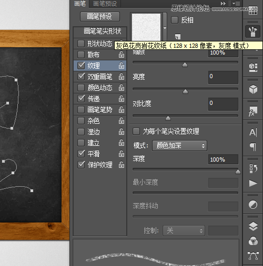Uncheck the 保护纹理 checkbox
This screenshot has width=263, height=266.
tap(81, 165)
